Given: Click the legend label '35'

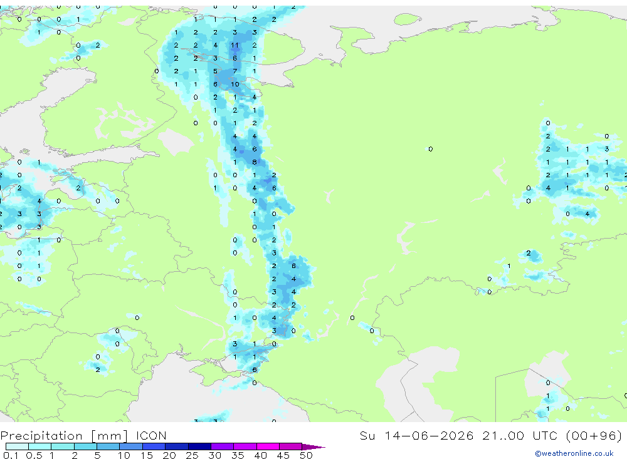Looking at the screenshot, I should 238,455.
